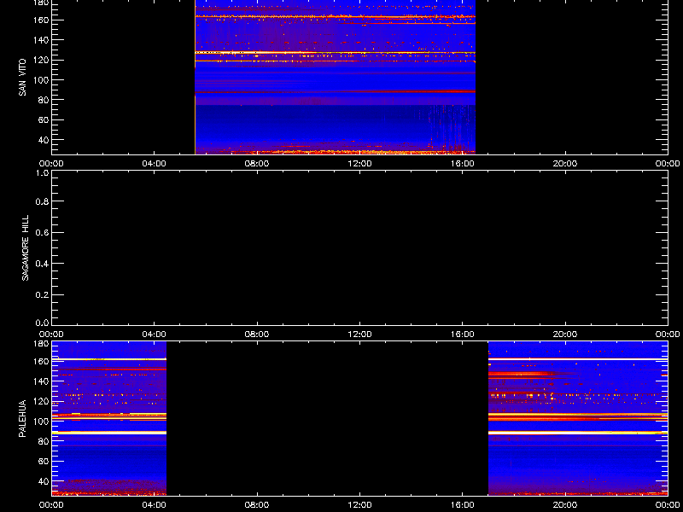Click 08:00 under the San Vito plot
683x512 pixels.
point(257,164)
